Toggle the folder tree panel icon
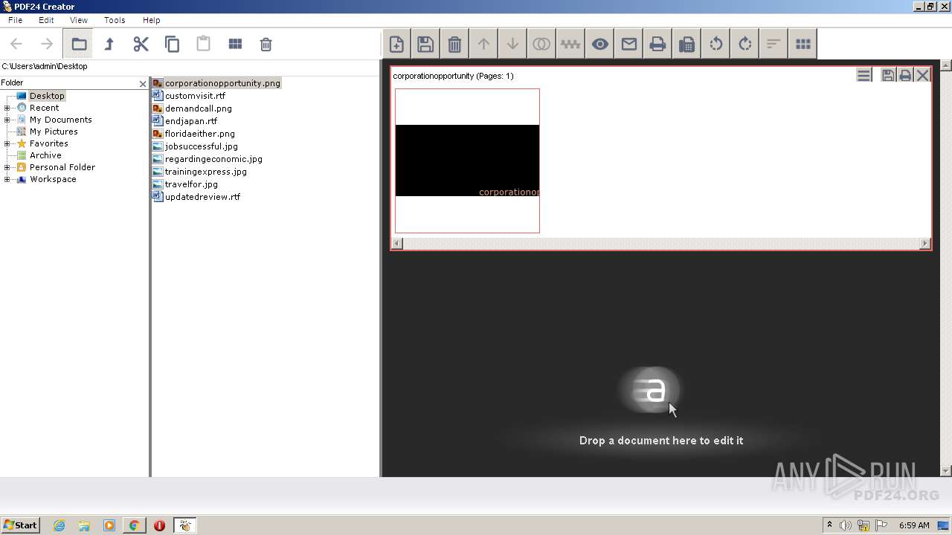This screenshot has width=952, height=535. [78, 45]
